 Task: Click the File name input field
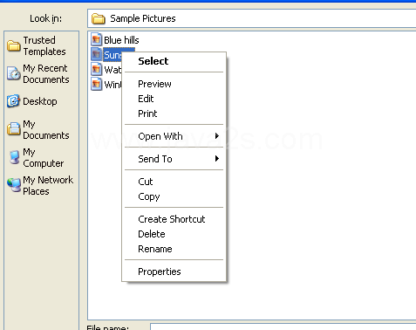283,327
